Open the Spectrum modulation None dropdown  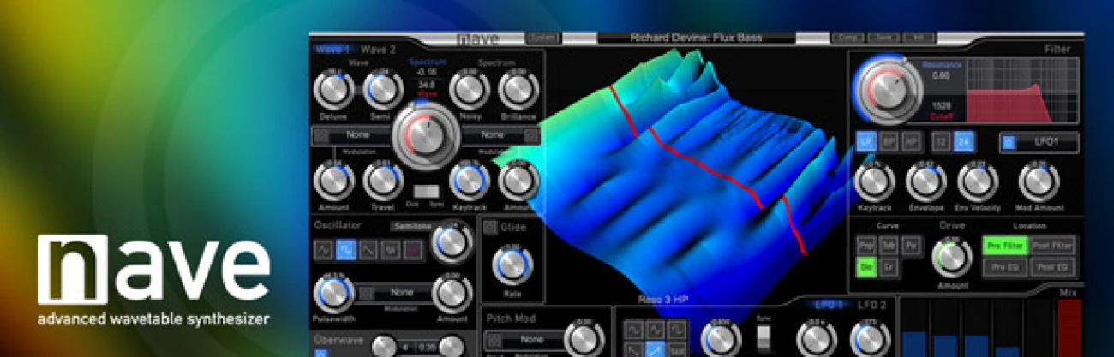[493, 135]
